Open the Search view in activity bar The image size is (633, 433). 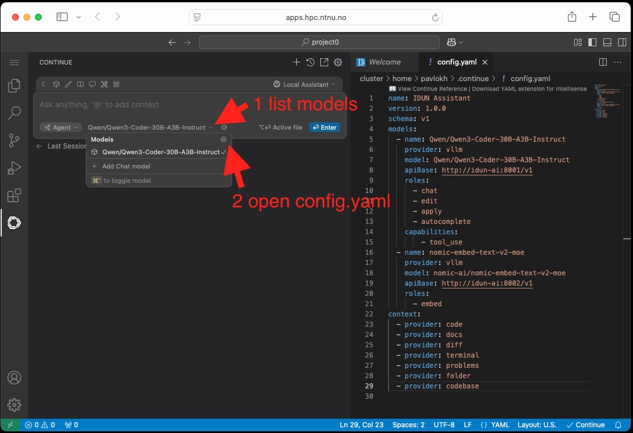click(x=14, y=113)
